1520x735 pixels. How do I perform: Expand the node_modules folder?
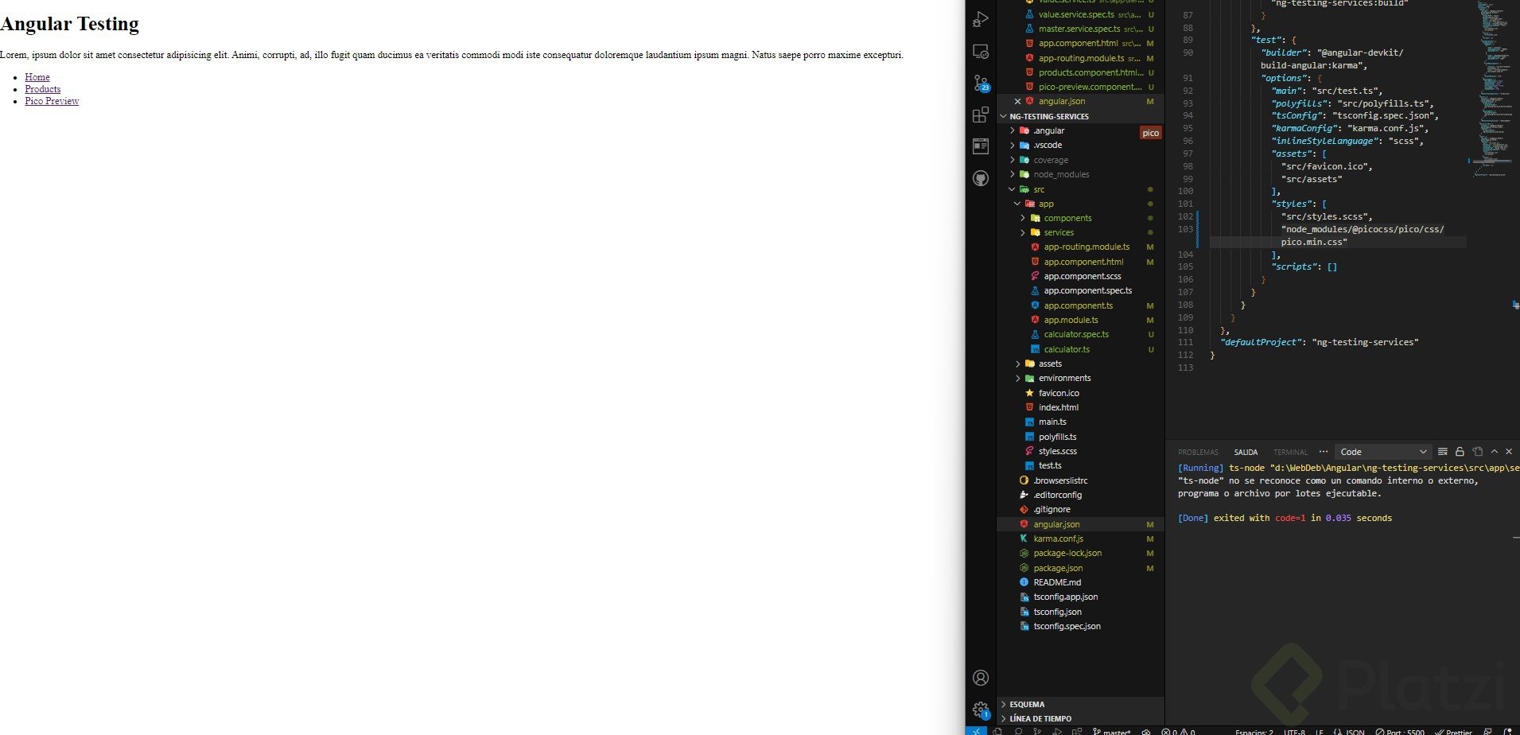[1081, 174]
